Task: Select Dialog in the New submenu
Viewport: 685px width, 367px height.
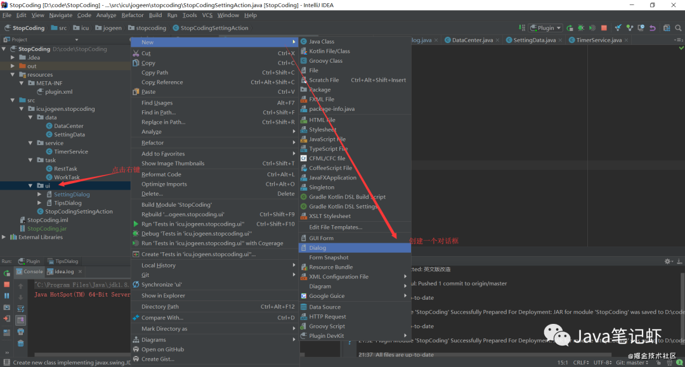Action: pyautogui.click(x=355, y=248)
